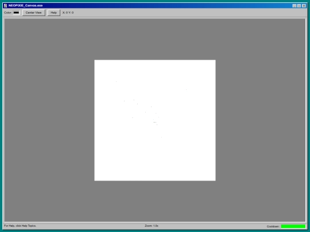Viewport: 310px width, 232px height.
Task: Open the black Color swatch picker
Action: (x=17, y=13)
